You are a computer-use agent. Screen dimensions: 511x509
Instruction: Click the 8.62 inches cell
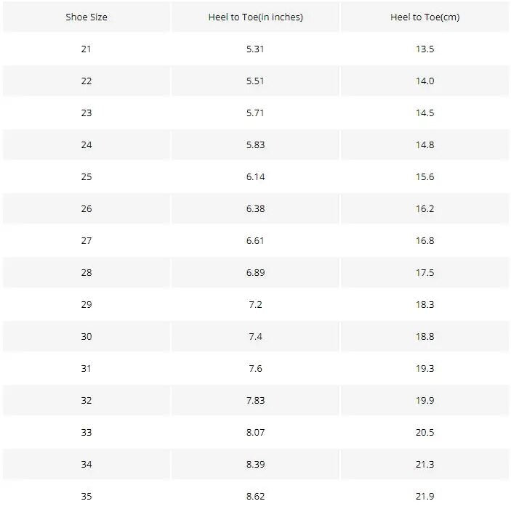point(255,497)
